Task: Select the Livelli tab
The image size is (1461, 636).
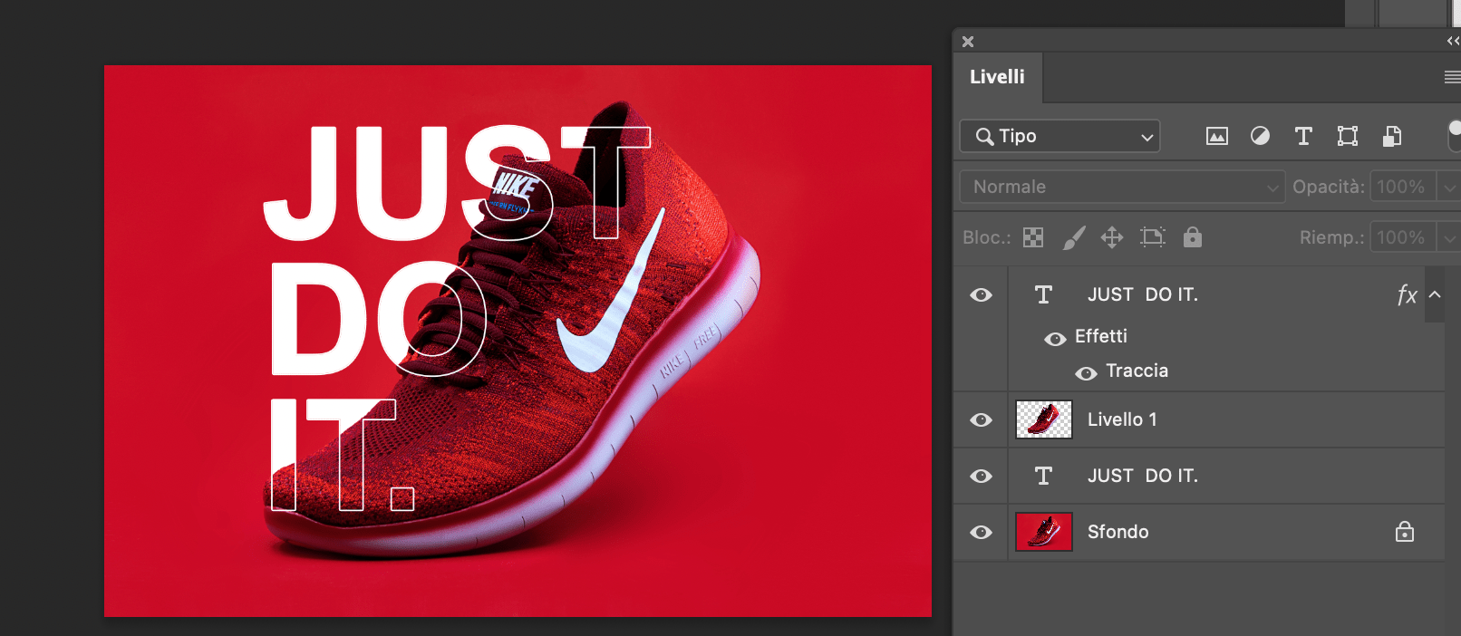Action: coord(997,77)
